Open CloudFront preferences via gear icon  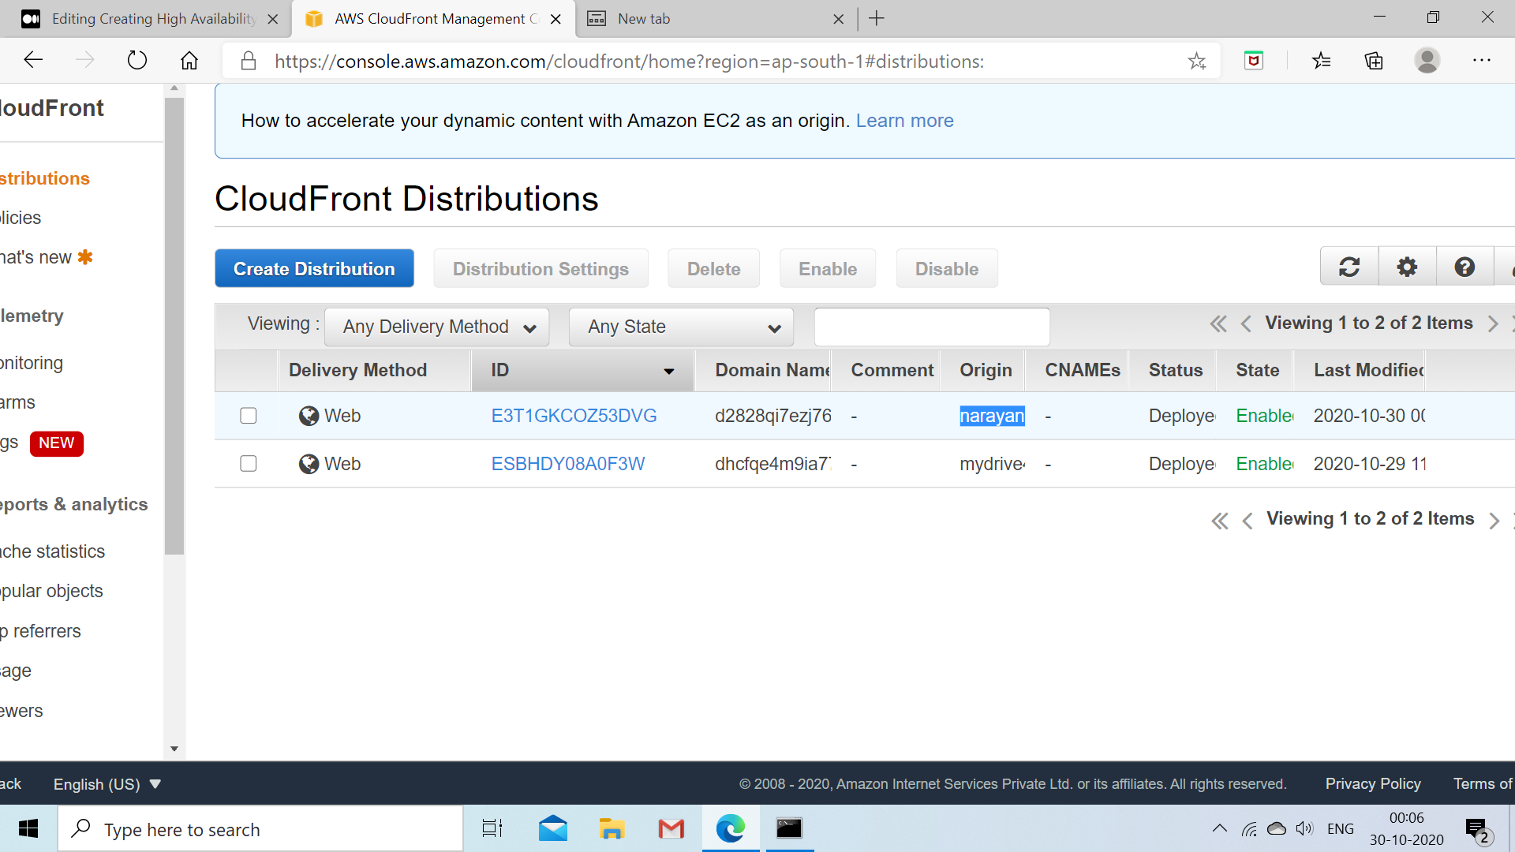[x=1407, y=267]
